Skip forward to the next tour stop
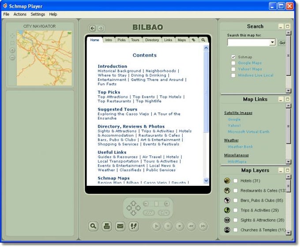Viewport: 300px width, 247px height. point(203,226)
